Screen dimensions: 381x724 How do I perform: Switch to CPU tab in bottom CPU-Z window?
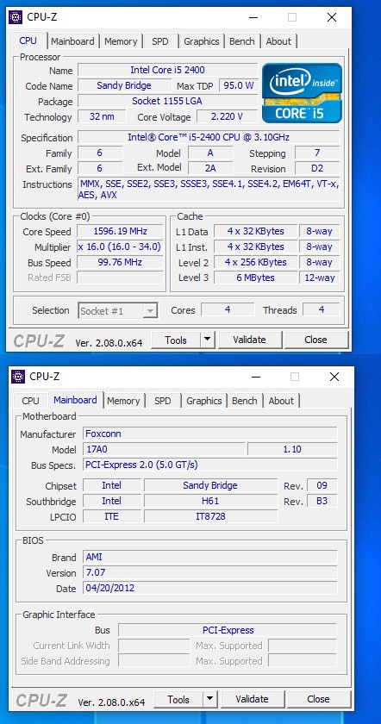click(x=30, y=401)
